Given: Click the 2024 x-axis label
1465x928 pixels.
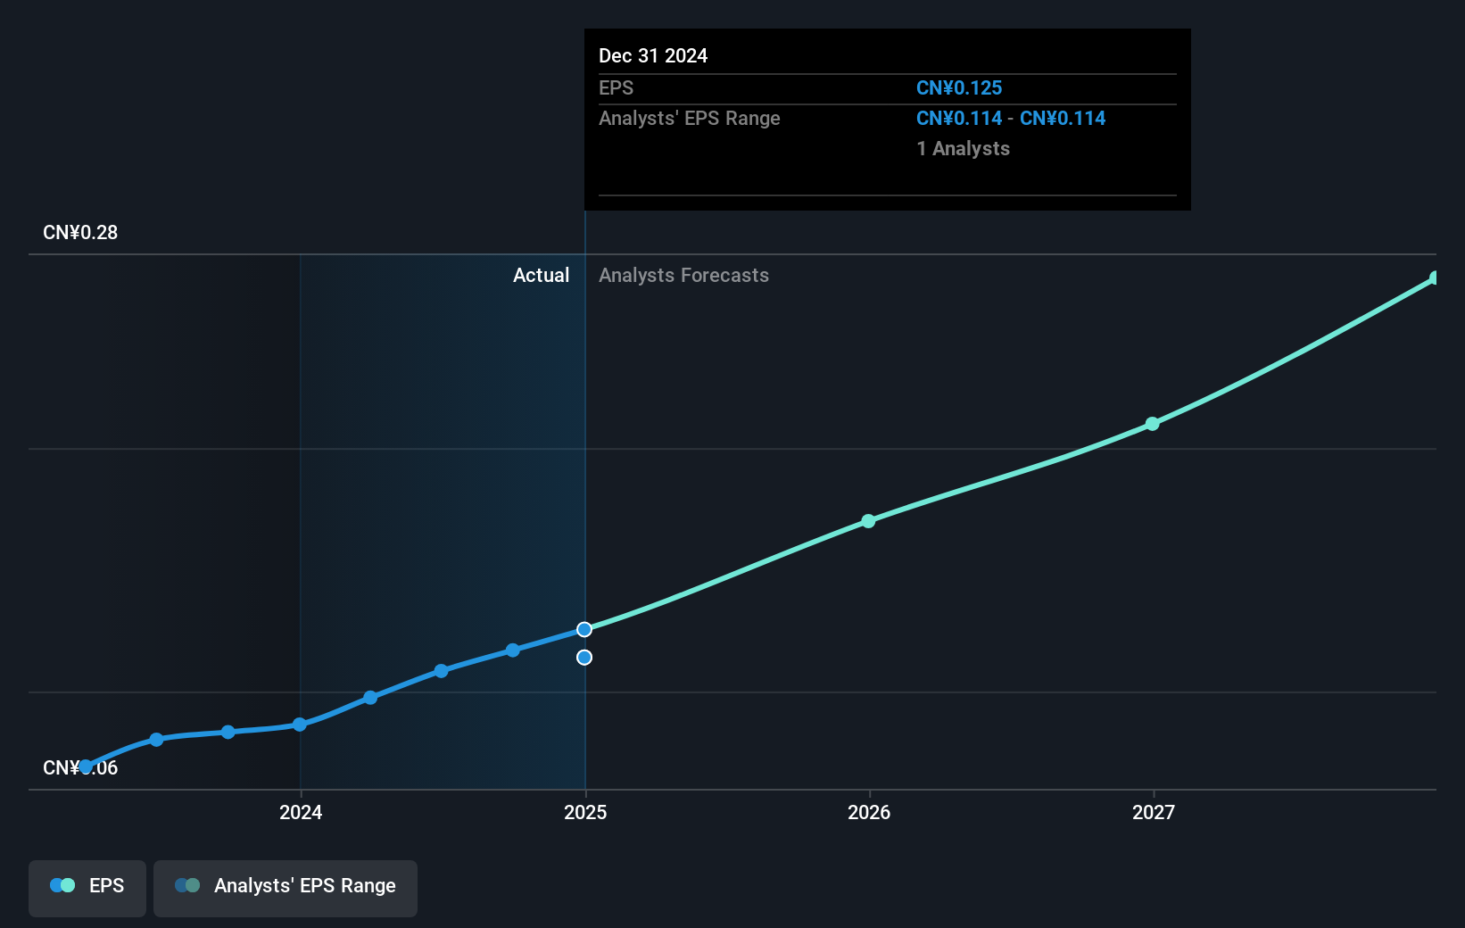Looking at the screenshot, I should (x=301, y=812).
